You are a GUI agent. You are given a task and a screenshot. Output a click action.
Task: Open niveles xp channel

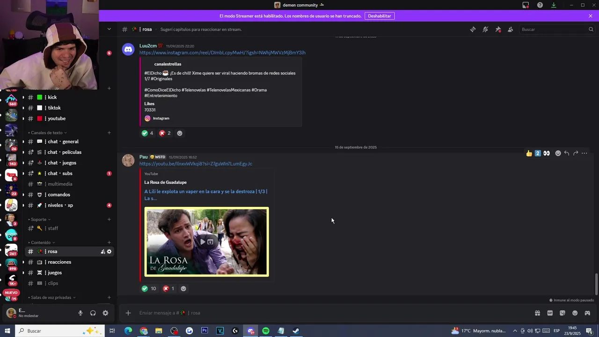69,205
